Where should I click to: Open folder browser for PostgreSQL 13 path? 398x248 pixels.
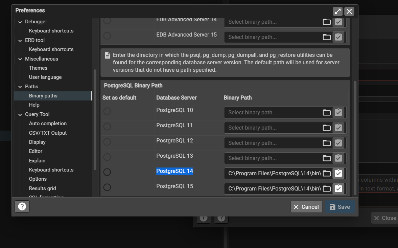326,158
